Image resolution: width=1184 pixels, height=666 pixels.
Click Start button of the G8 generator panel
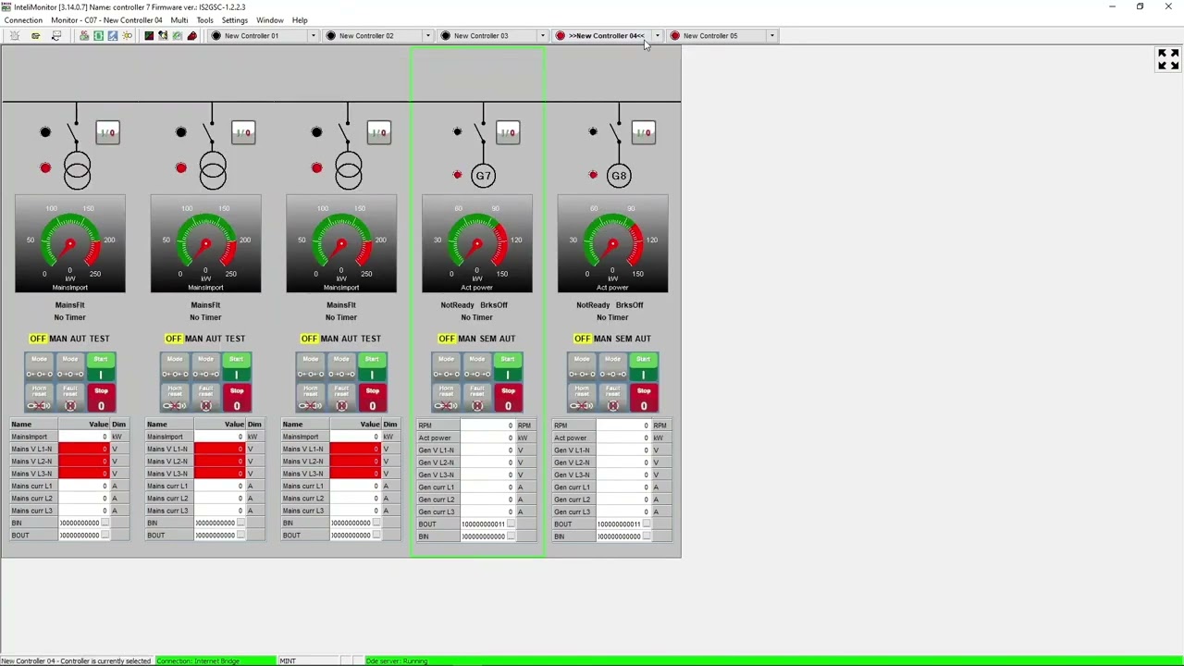pyautogui.click(x=644, y=367)
